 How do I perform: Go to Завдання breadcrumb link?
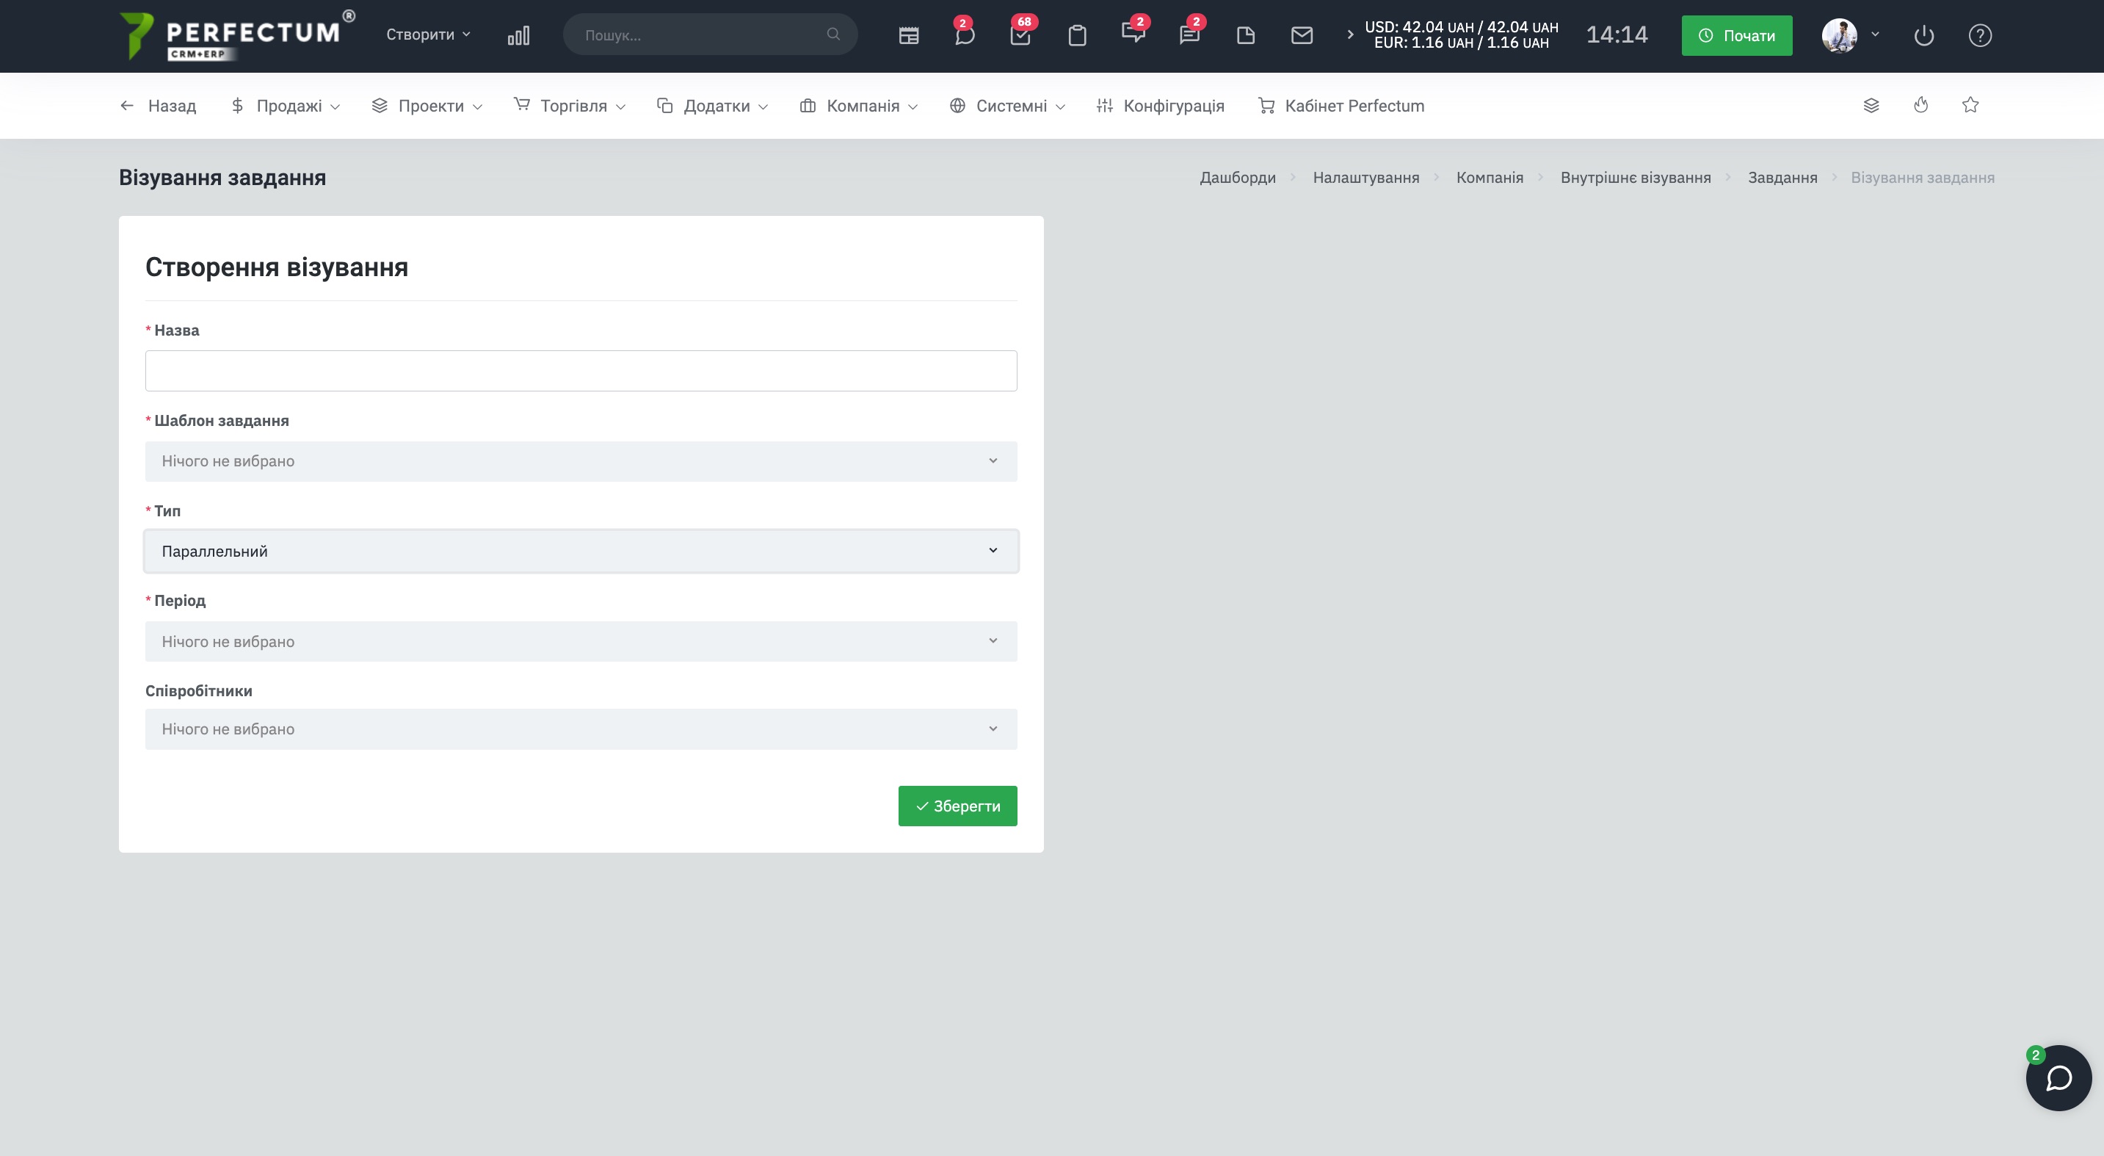pyautogui.click(x=1782, y=178)
